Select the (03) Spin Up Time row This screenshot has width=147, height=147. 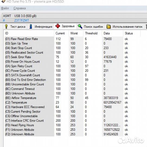pyautogui.click(x=73, y=44)
